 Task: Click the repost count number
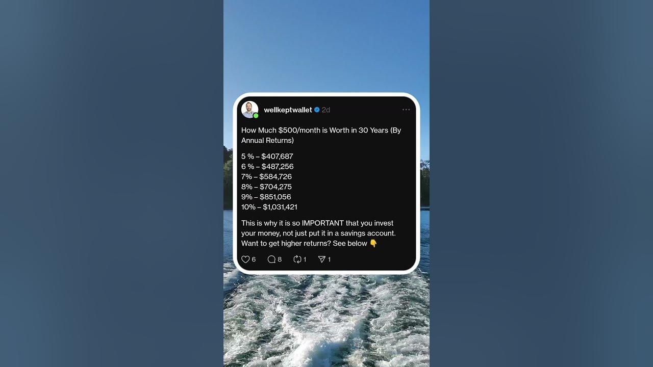click(x=305, y=259)
